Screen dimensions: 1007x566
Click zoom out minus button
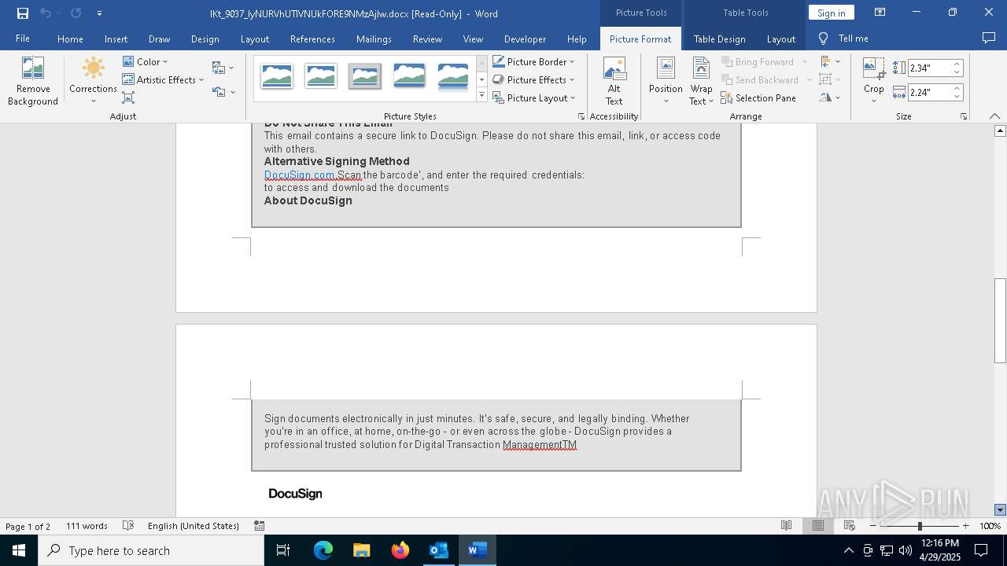(x=873, y=526)
